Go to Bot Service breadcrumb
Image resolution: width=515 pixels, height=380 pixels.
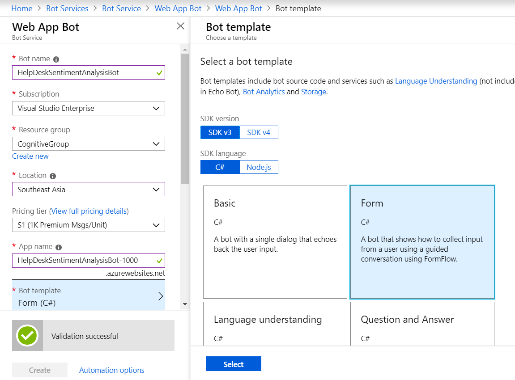pos(122,8)
